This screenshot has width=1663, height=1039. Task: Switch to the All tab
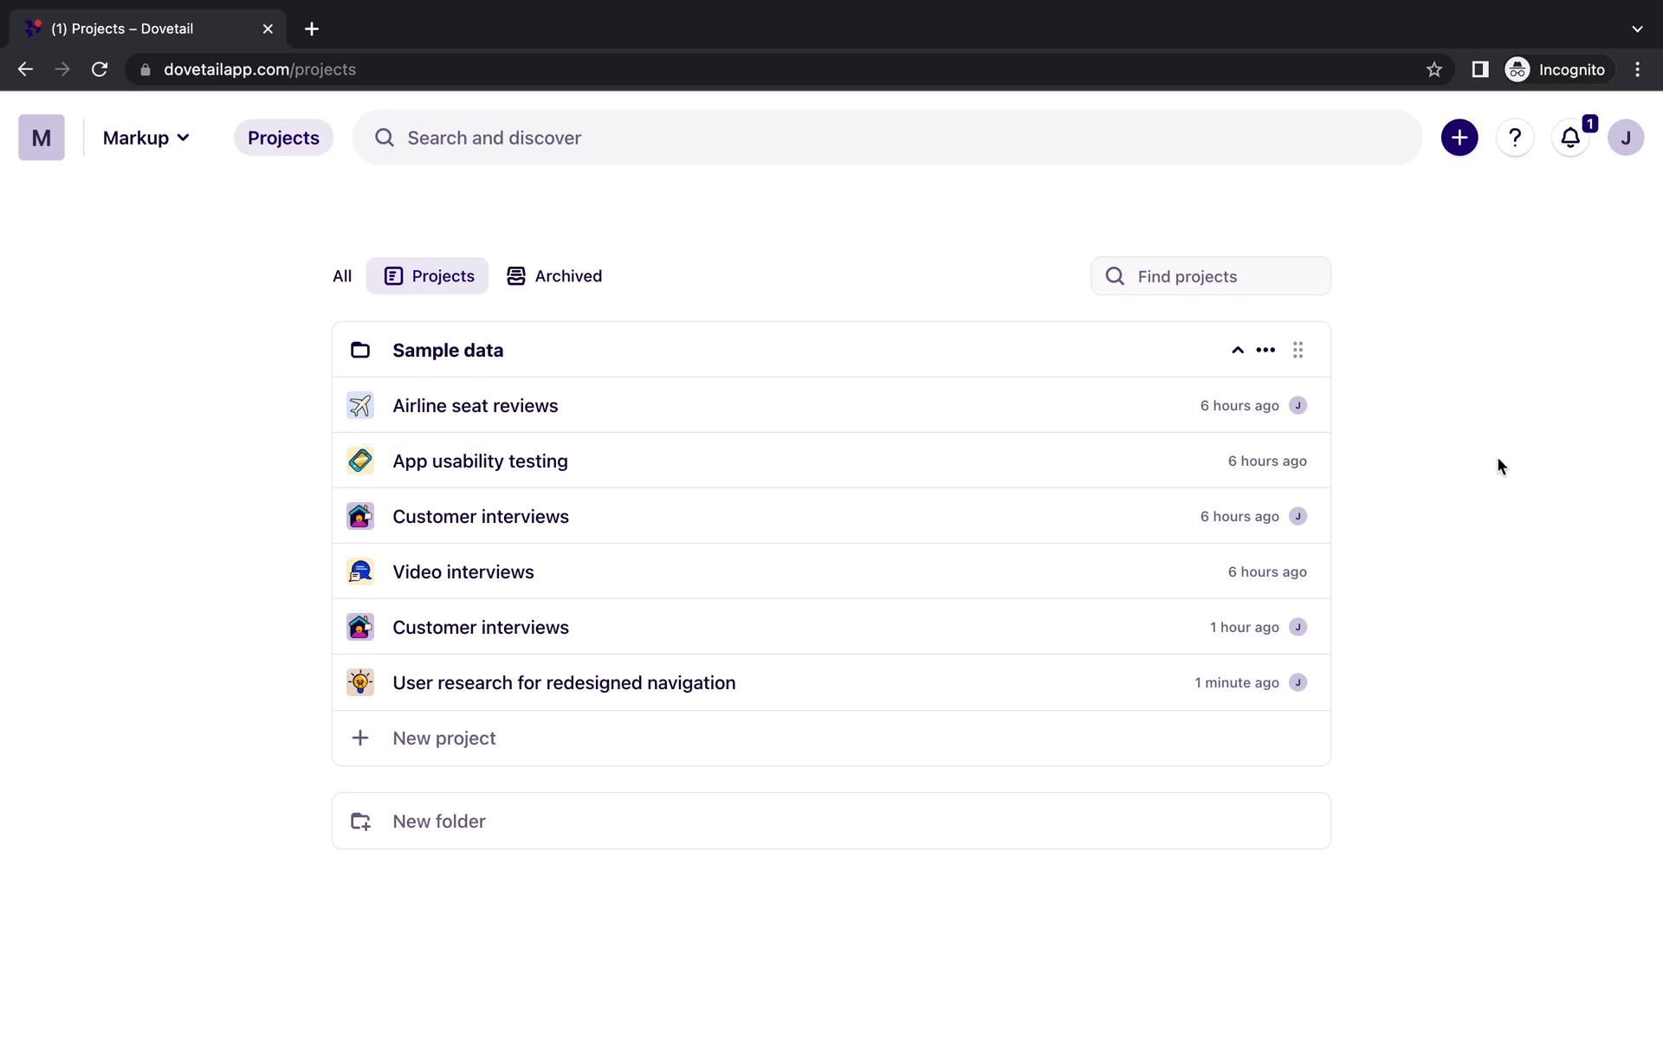point(342,276)
